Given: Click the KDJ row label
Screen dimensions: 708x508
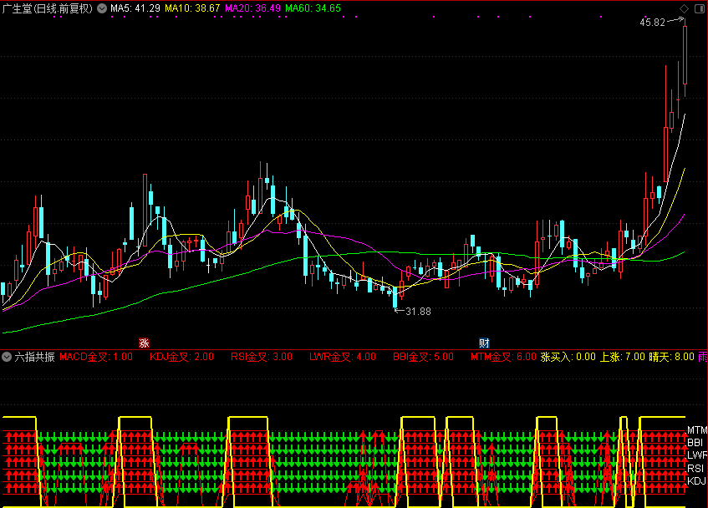Looking at the screenshot, I should [x=696, y=481].
